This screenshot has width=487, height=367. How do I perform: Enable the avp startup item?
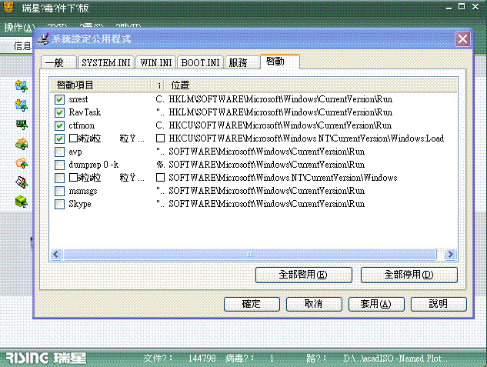click(x=59, y=152)
